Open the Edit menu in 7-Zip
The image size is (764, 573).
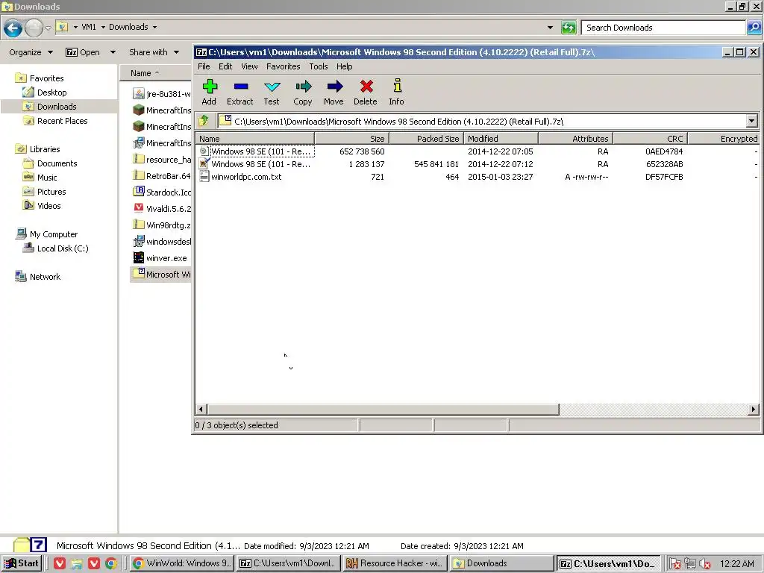225,66
